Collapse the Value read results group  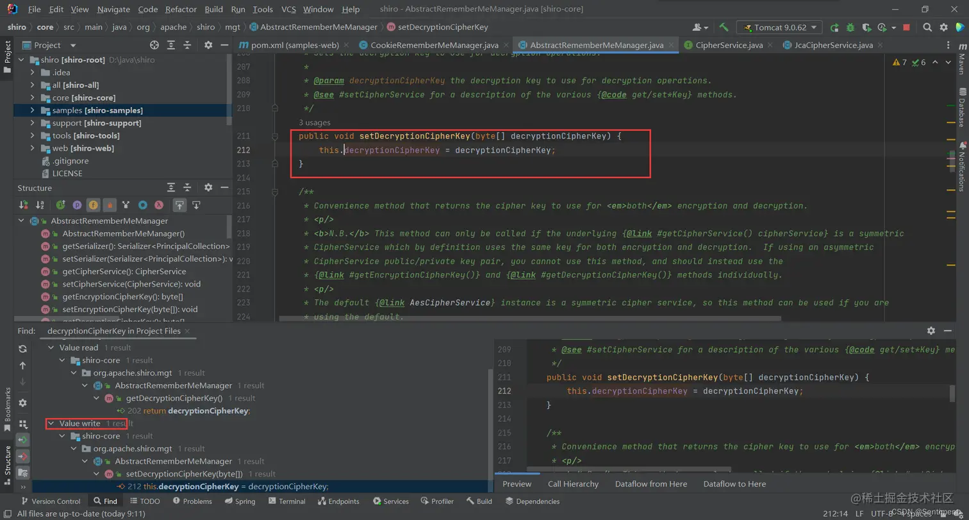pos(52,348)
